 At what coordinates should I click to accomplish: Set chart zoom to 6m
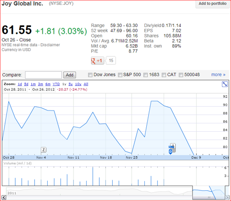coord(48,84)
